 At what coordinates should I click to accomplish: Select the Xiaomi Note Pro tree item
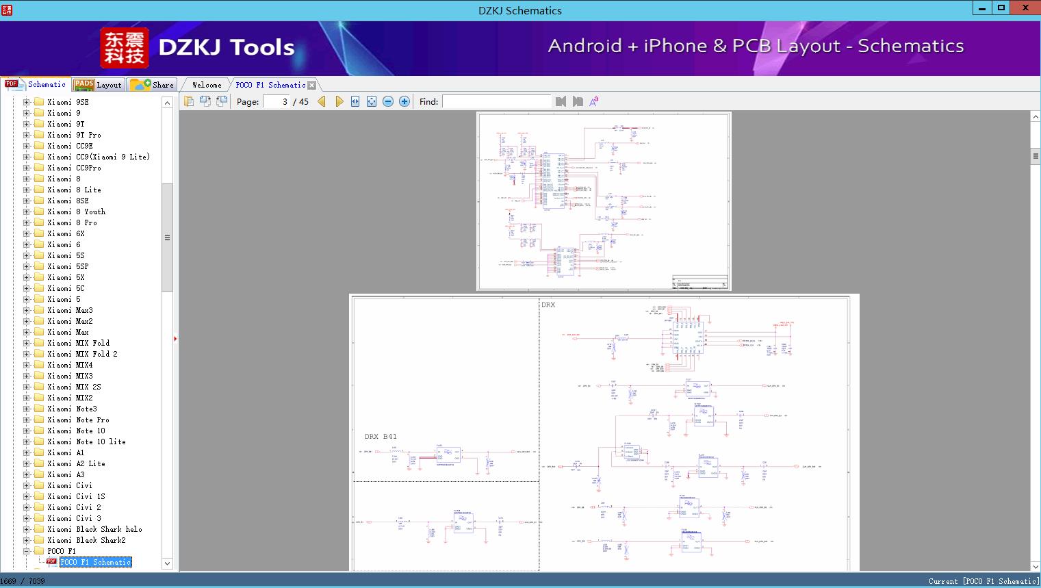78,420
